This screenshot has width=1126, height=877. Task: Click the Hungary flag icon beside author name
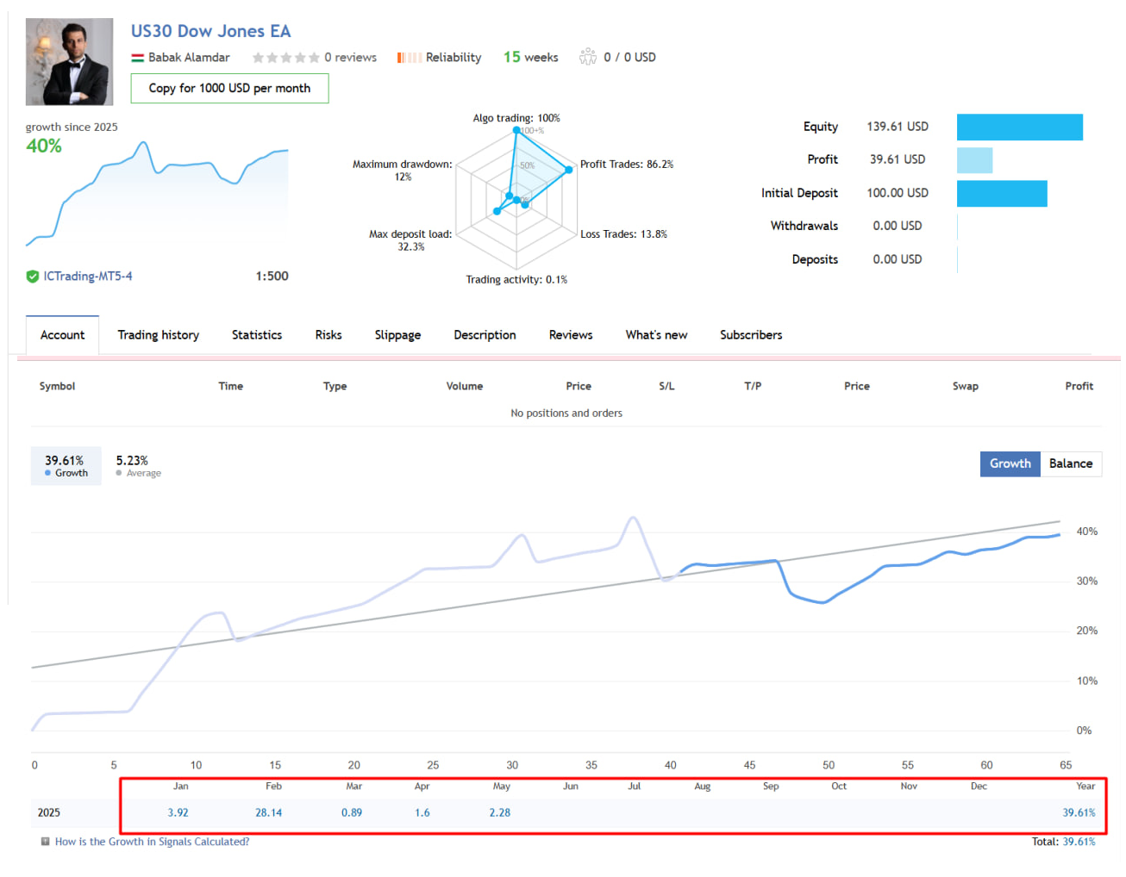pos(137,58)
